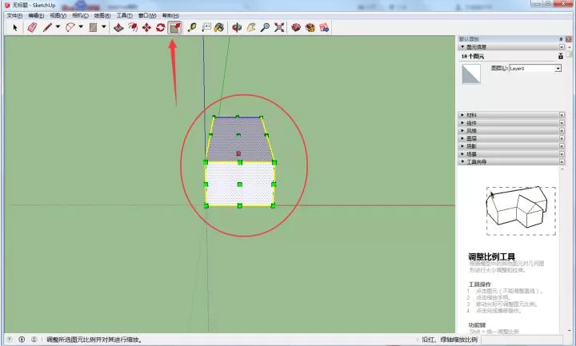The image size is (576, 346).
Task: Open the 绘图(R) menu
Action: [102, 15]
